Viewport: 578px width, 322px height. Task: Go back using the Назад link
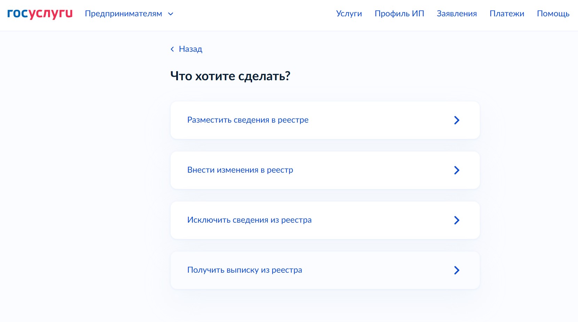click(x=190, y=49)
